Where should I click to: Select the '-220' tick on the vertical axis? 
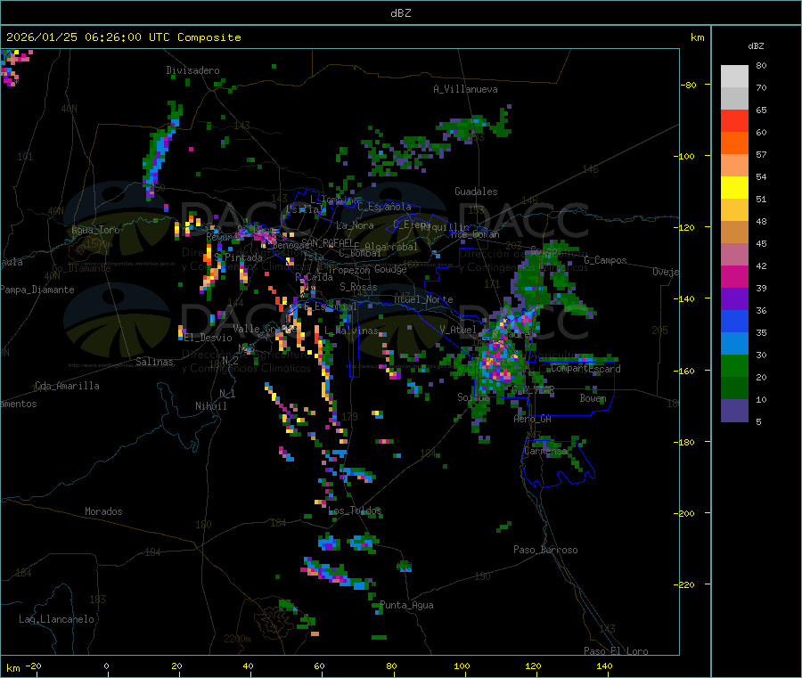tap(684, 584)
